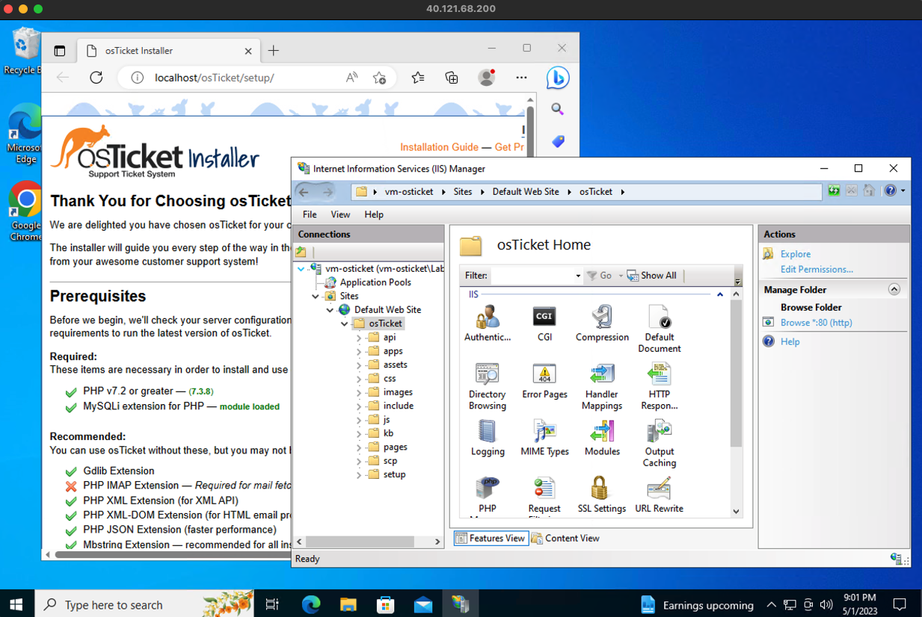Open Google Chrome desktop shortcut
Viewport: 922px width, 617px height.
tap(26, 211)
